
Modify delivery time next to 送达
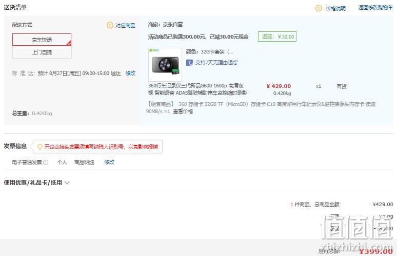130,73
